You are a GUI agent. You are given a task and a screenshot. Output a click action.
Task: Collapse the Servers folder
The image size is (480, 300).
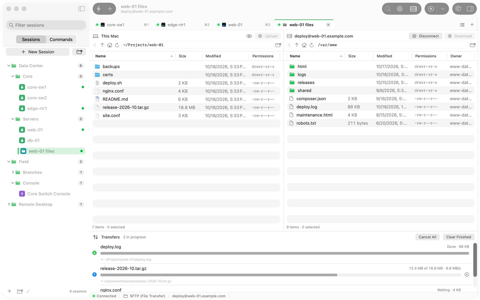tap(13, 119)
